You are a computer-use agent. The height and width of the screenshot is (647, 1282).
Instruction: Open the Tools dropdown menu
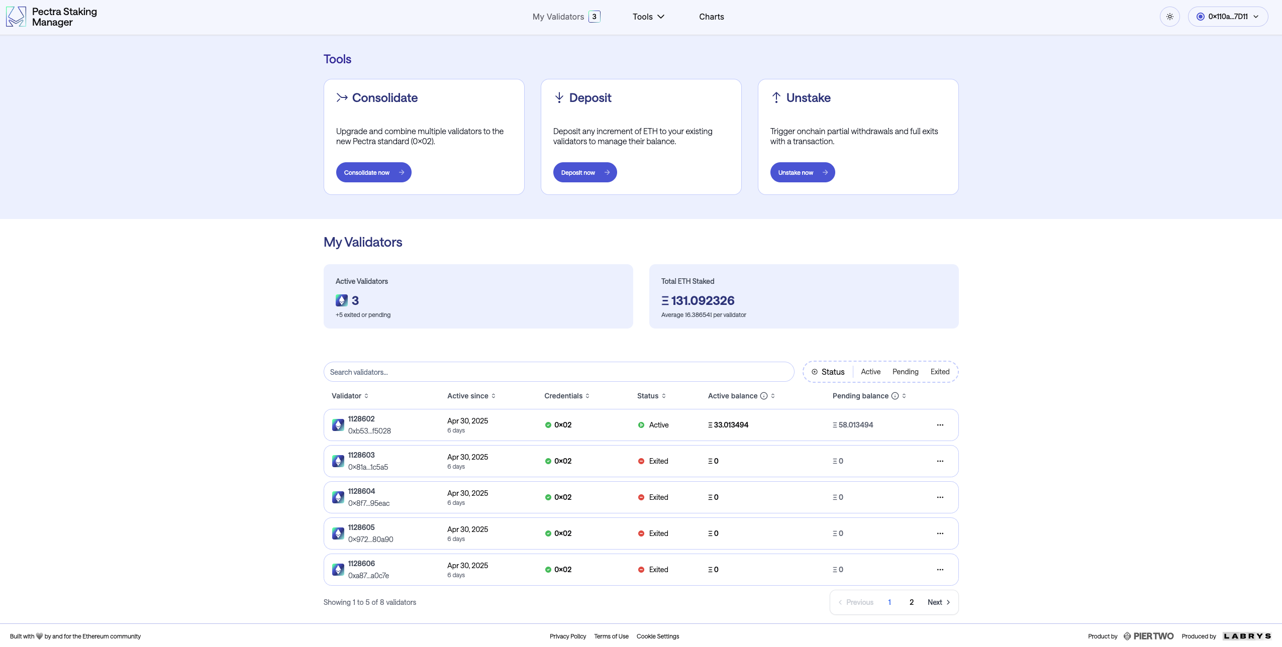click(x=648, y=17)
